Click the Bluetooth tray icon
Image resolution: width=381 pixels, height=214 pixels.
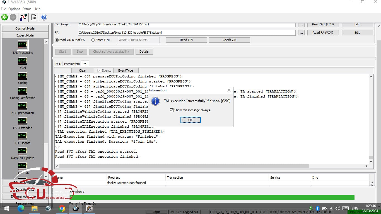coord(317,208)
